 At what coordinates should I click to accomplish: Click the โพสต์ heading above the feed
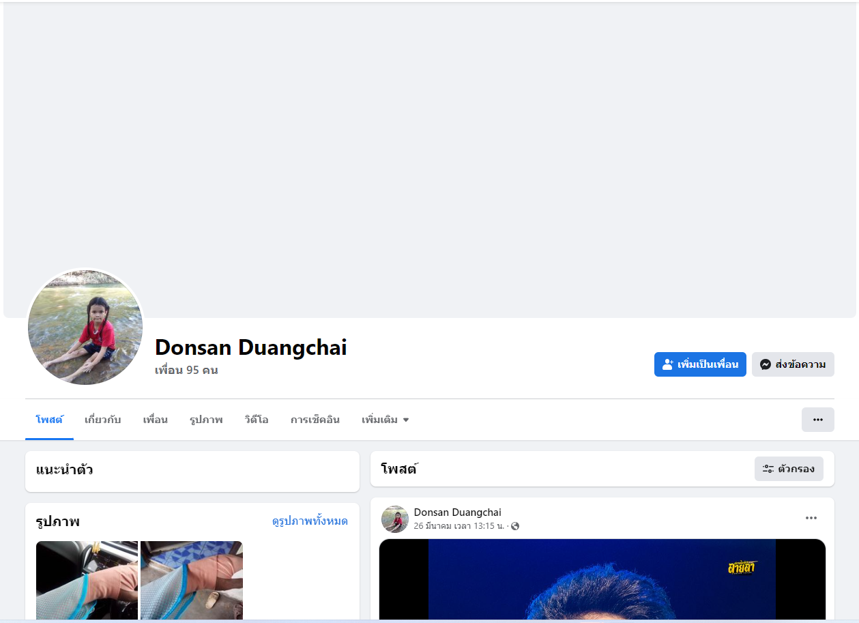400,469
